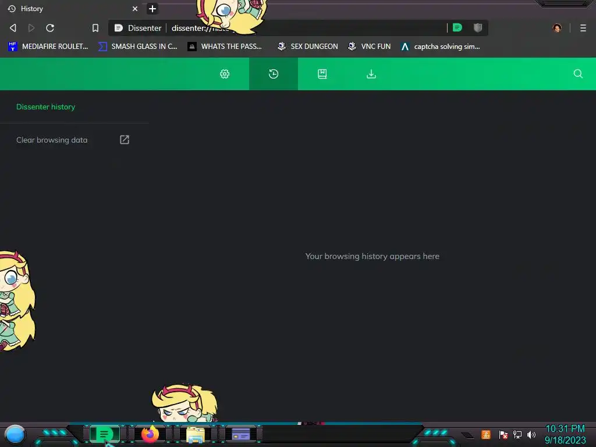Close the History tab
Viewport: 596px width, 447px height.
point(135,9)
